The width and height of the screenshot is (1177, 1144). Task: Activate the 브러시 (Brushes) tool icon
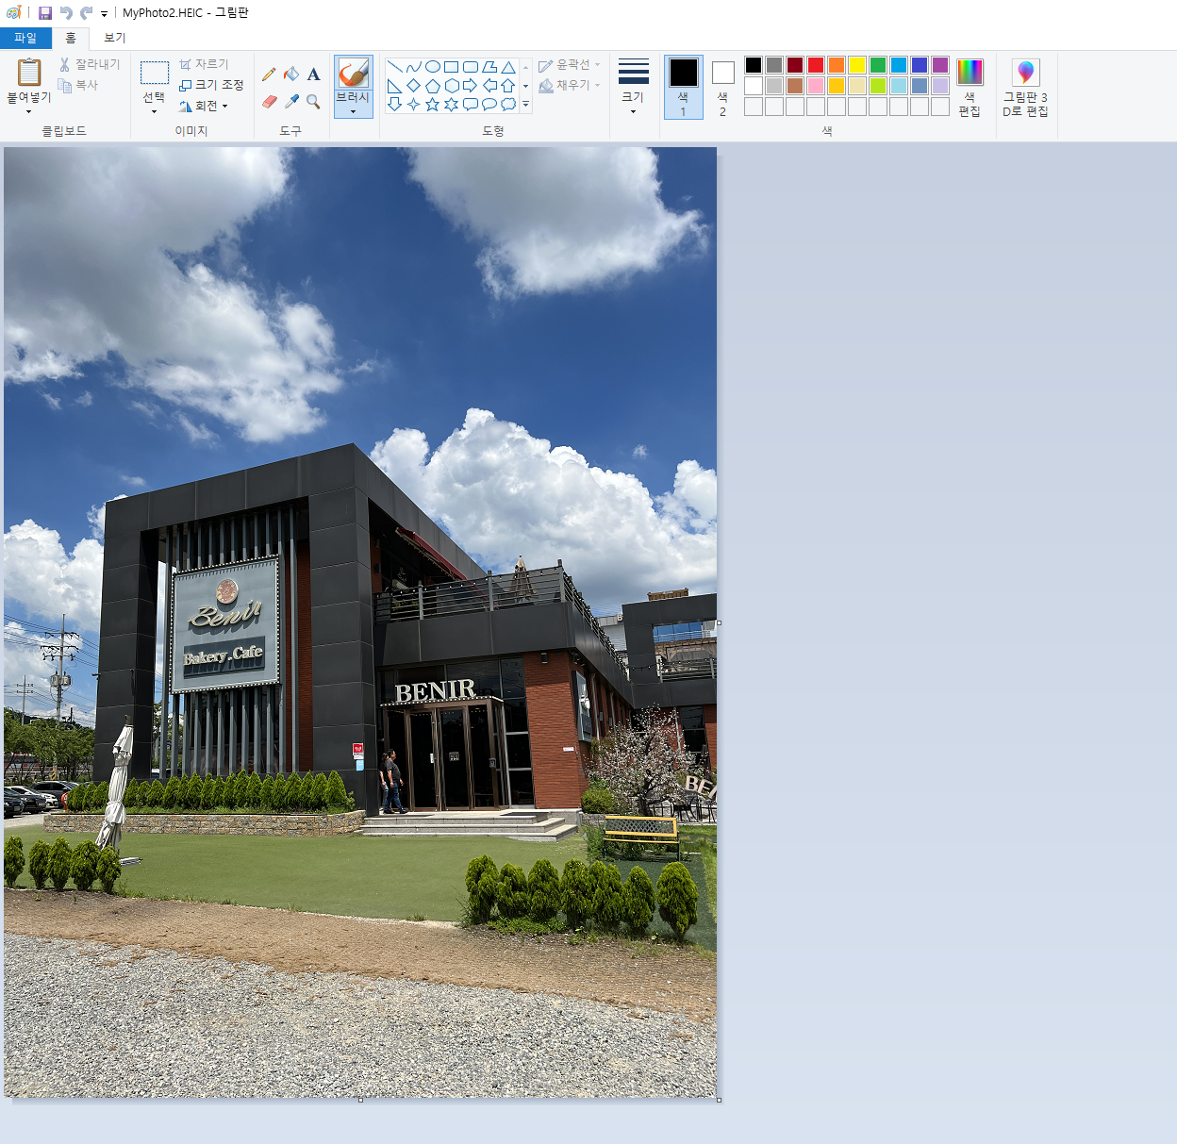354,73
